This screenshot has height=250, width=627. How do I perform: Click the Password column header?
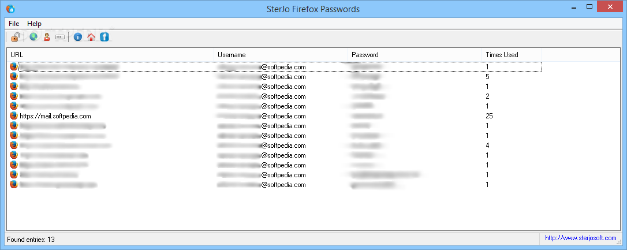pyautogui.click(x=415, y=55)
